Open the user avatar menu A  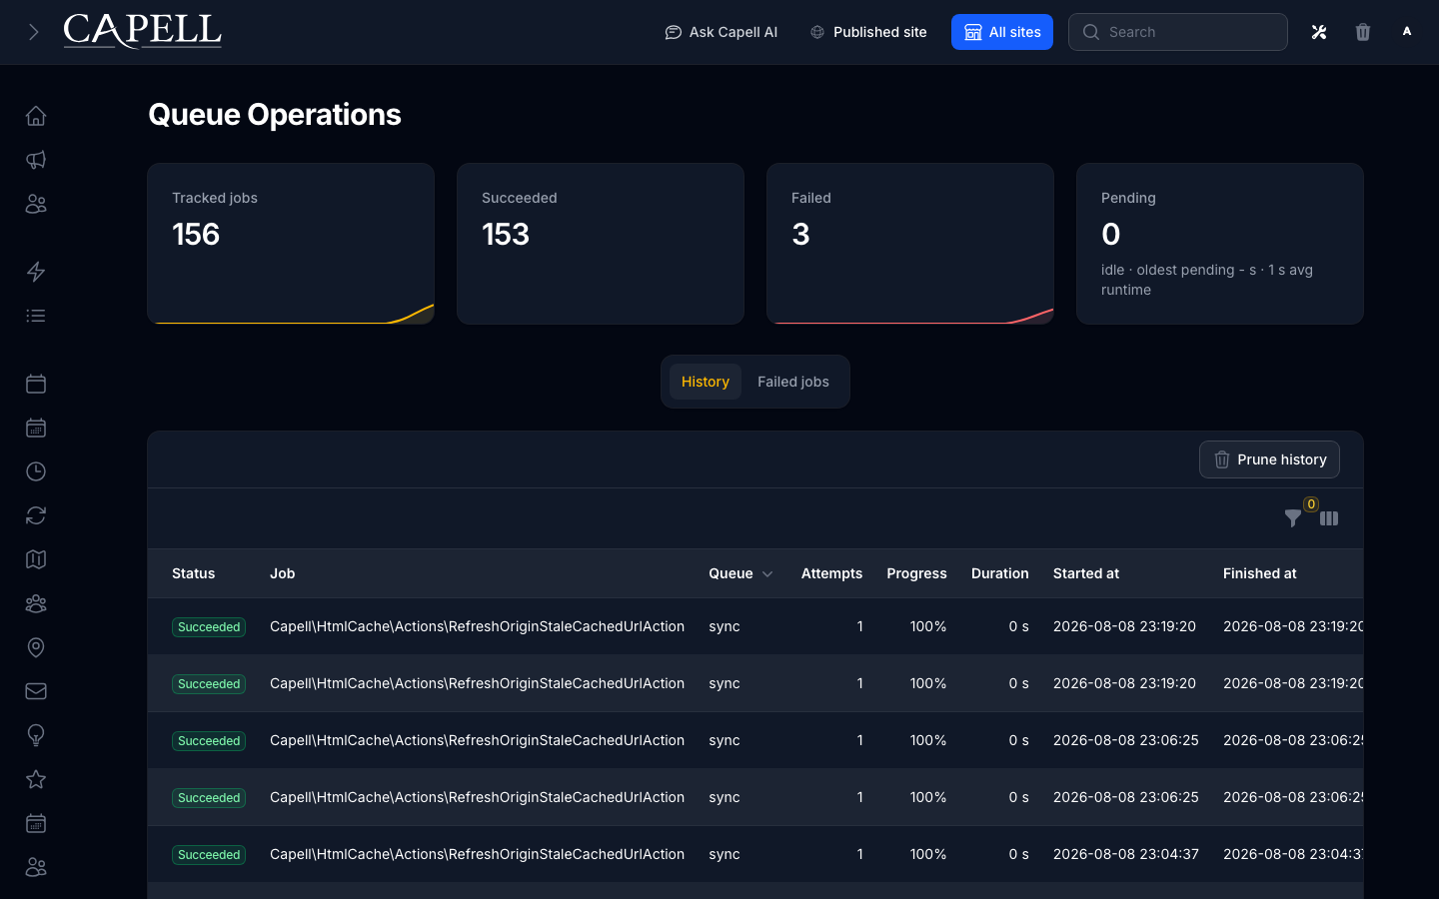[x=1407, y=32]
